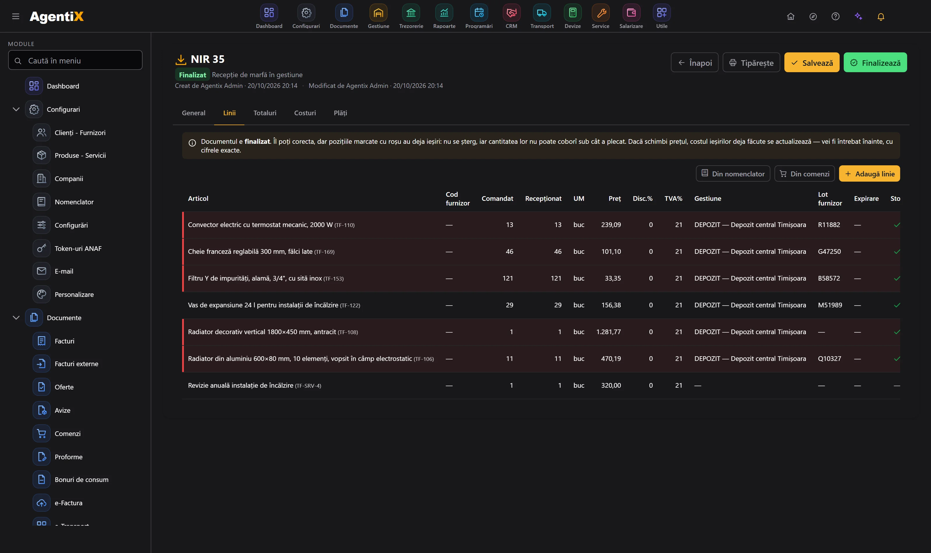Click the home icon in header
Screen dimensions: 931x553
coord(790,16)
